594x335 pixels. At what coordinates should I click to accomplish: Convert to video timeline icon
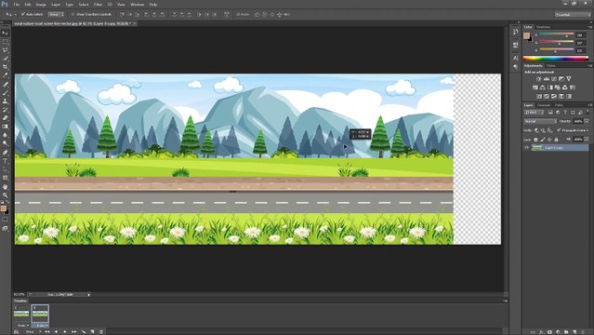(16, 331)
